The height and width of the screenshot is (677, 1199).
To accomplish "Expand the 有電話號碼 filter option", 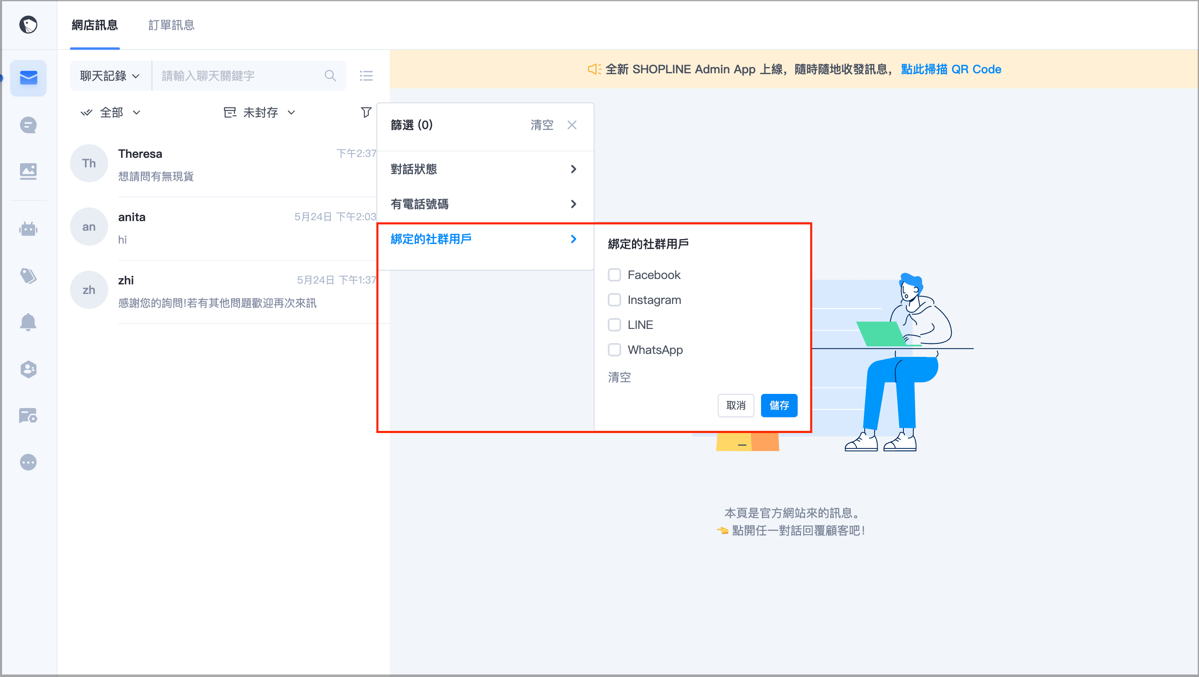I will click(x=485, y=204).
